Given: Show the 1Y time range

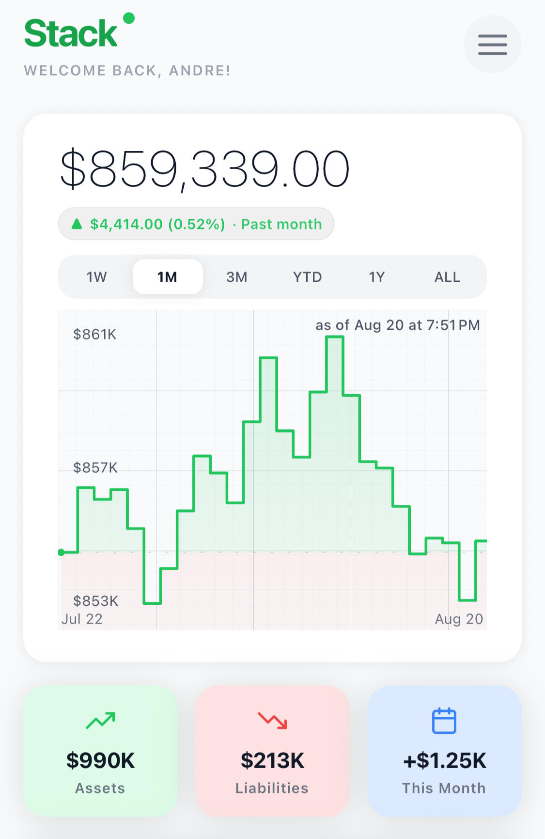Looking at the screenshot, I should [377, 277].
